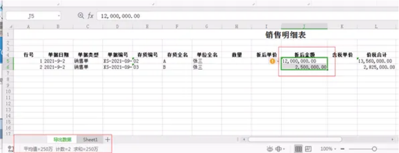Switch to normal grid view
The height and width of the screenshot is (153, 399).
click(x=298, y=149)
